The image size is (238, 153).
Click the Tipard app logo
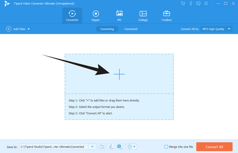click(7, 4)
